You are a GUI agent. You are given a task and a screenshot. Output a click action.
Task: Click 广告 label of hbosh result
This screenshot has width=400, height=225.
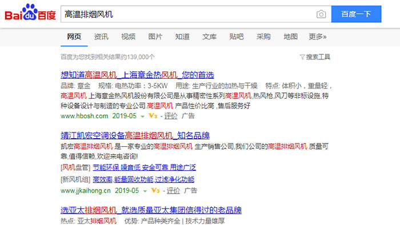tap(188, 116)
